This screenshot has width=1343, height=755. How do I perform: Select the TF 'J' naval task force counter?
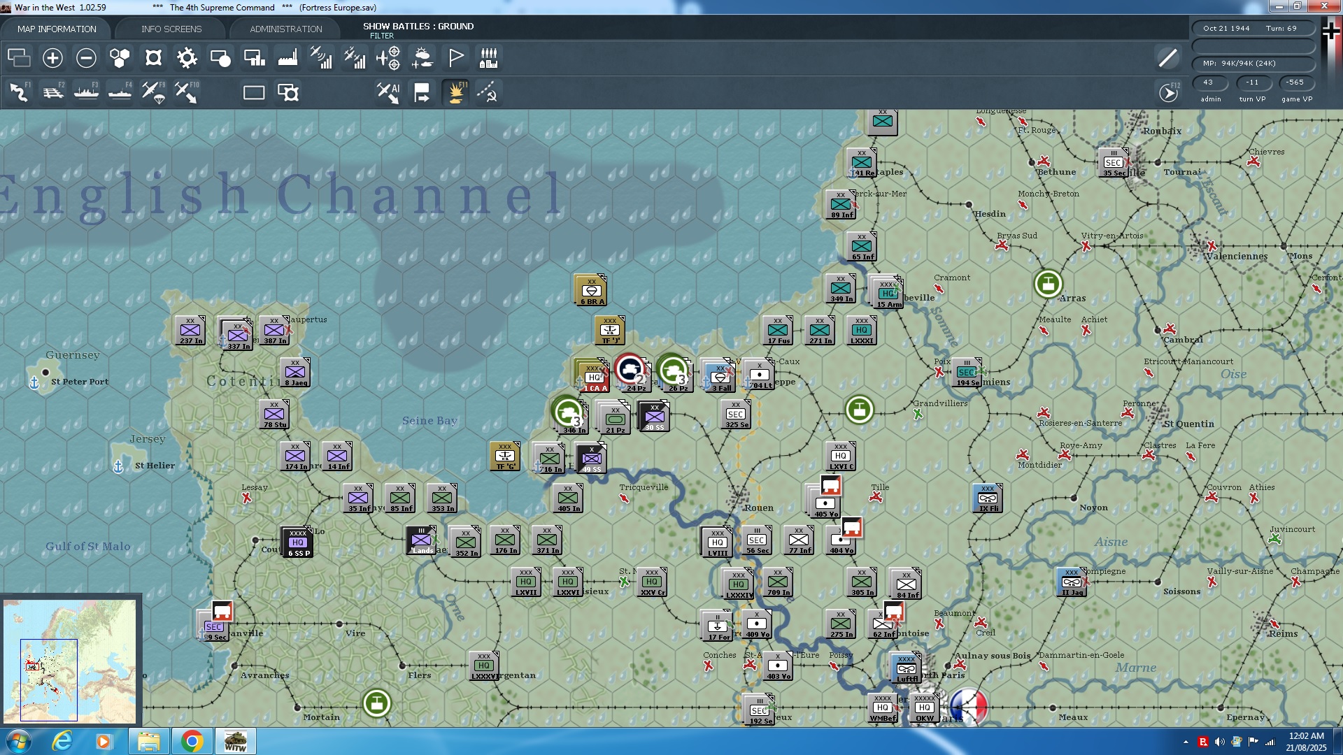[x=611, y=330]
